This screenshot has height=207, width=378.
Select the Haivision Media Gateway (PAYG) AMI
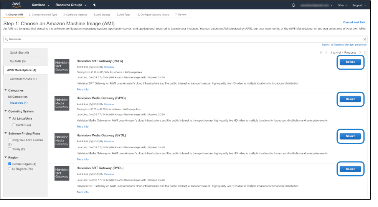click(350, 99)
